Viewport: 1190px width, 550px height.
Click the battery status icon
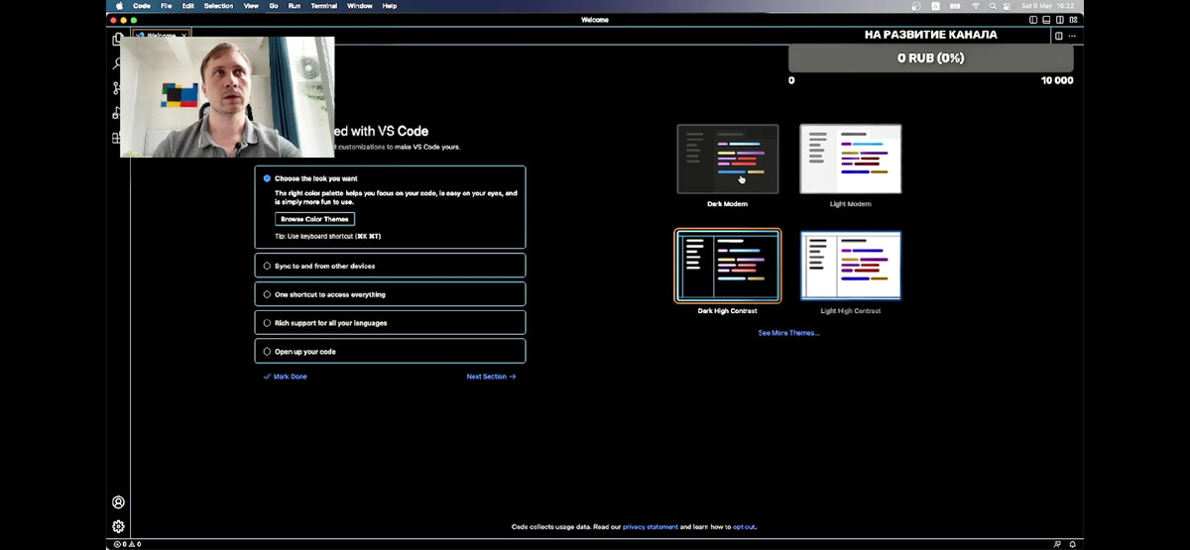[x=956, y=6]
